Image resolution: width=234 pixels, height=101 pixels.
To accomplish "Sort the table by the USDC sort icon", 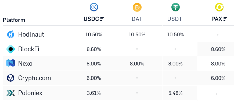I will click(102, 19).
